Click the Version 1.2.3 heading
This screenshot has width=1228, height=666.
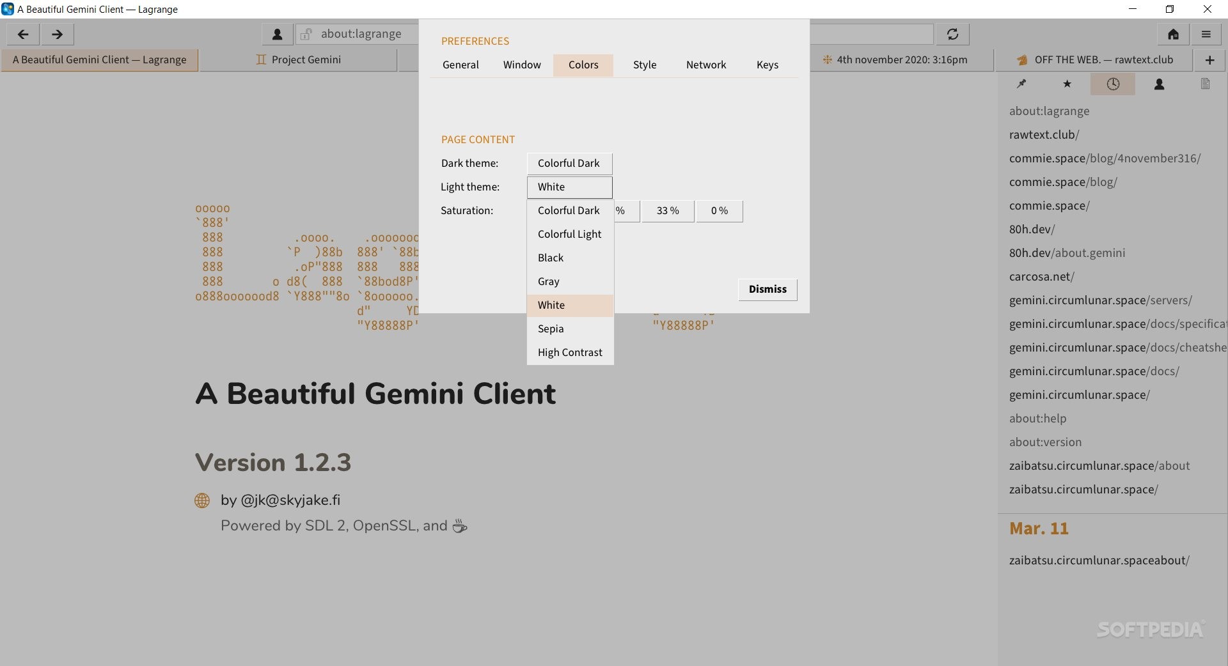[x=273, y=462]
